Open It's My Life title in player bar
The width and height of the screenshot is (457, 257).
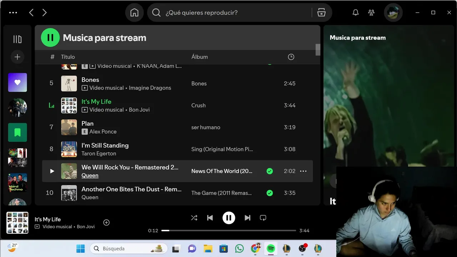pyautogui.click(x=47, y=219)
